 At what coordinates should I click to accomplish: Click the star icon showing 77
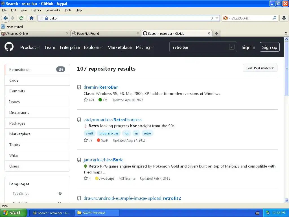click(x=86, y=140)
